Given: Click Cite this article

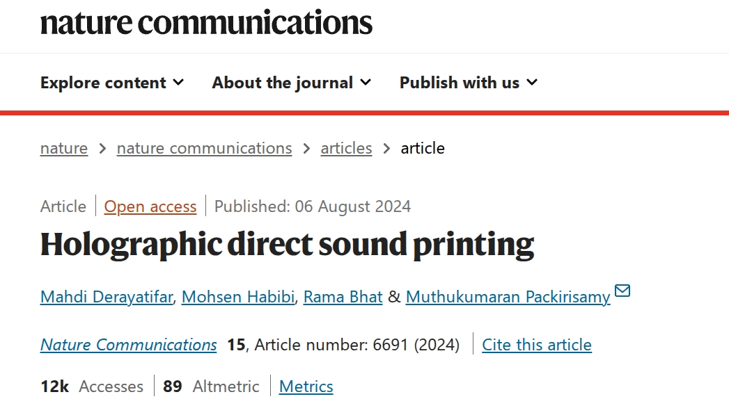Looking at the screenshot, I should (x=537, y=345).
